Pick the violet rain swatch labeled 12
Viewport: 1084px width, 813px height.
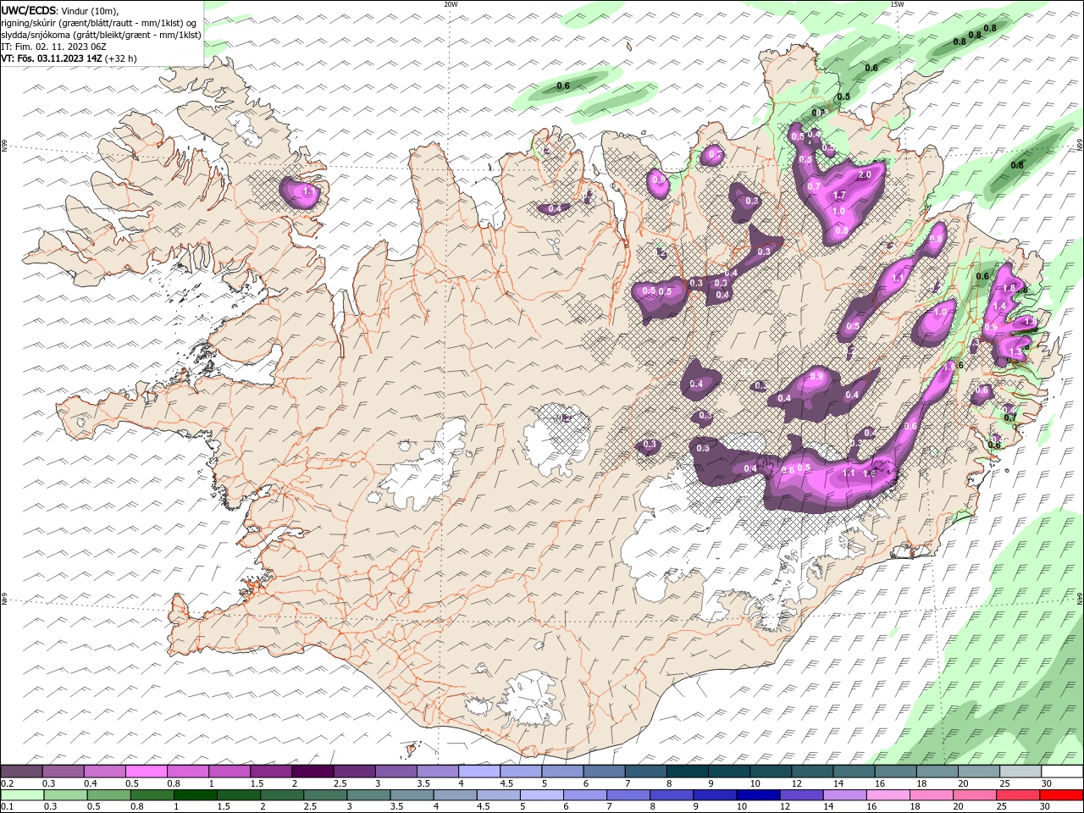tap(801, 795)
